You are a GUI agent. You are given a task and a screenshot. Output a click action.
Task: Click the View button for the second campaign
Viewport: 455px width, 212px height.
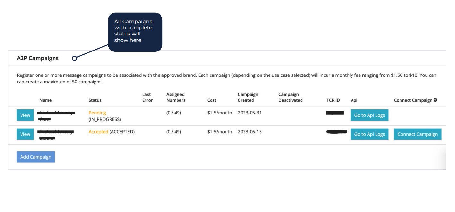tap(25, 134)
